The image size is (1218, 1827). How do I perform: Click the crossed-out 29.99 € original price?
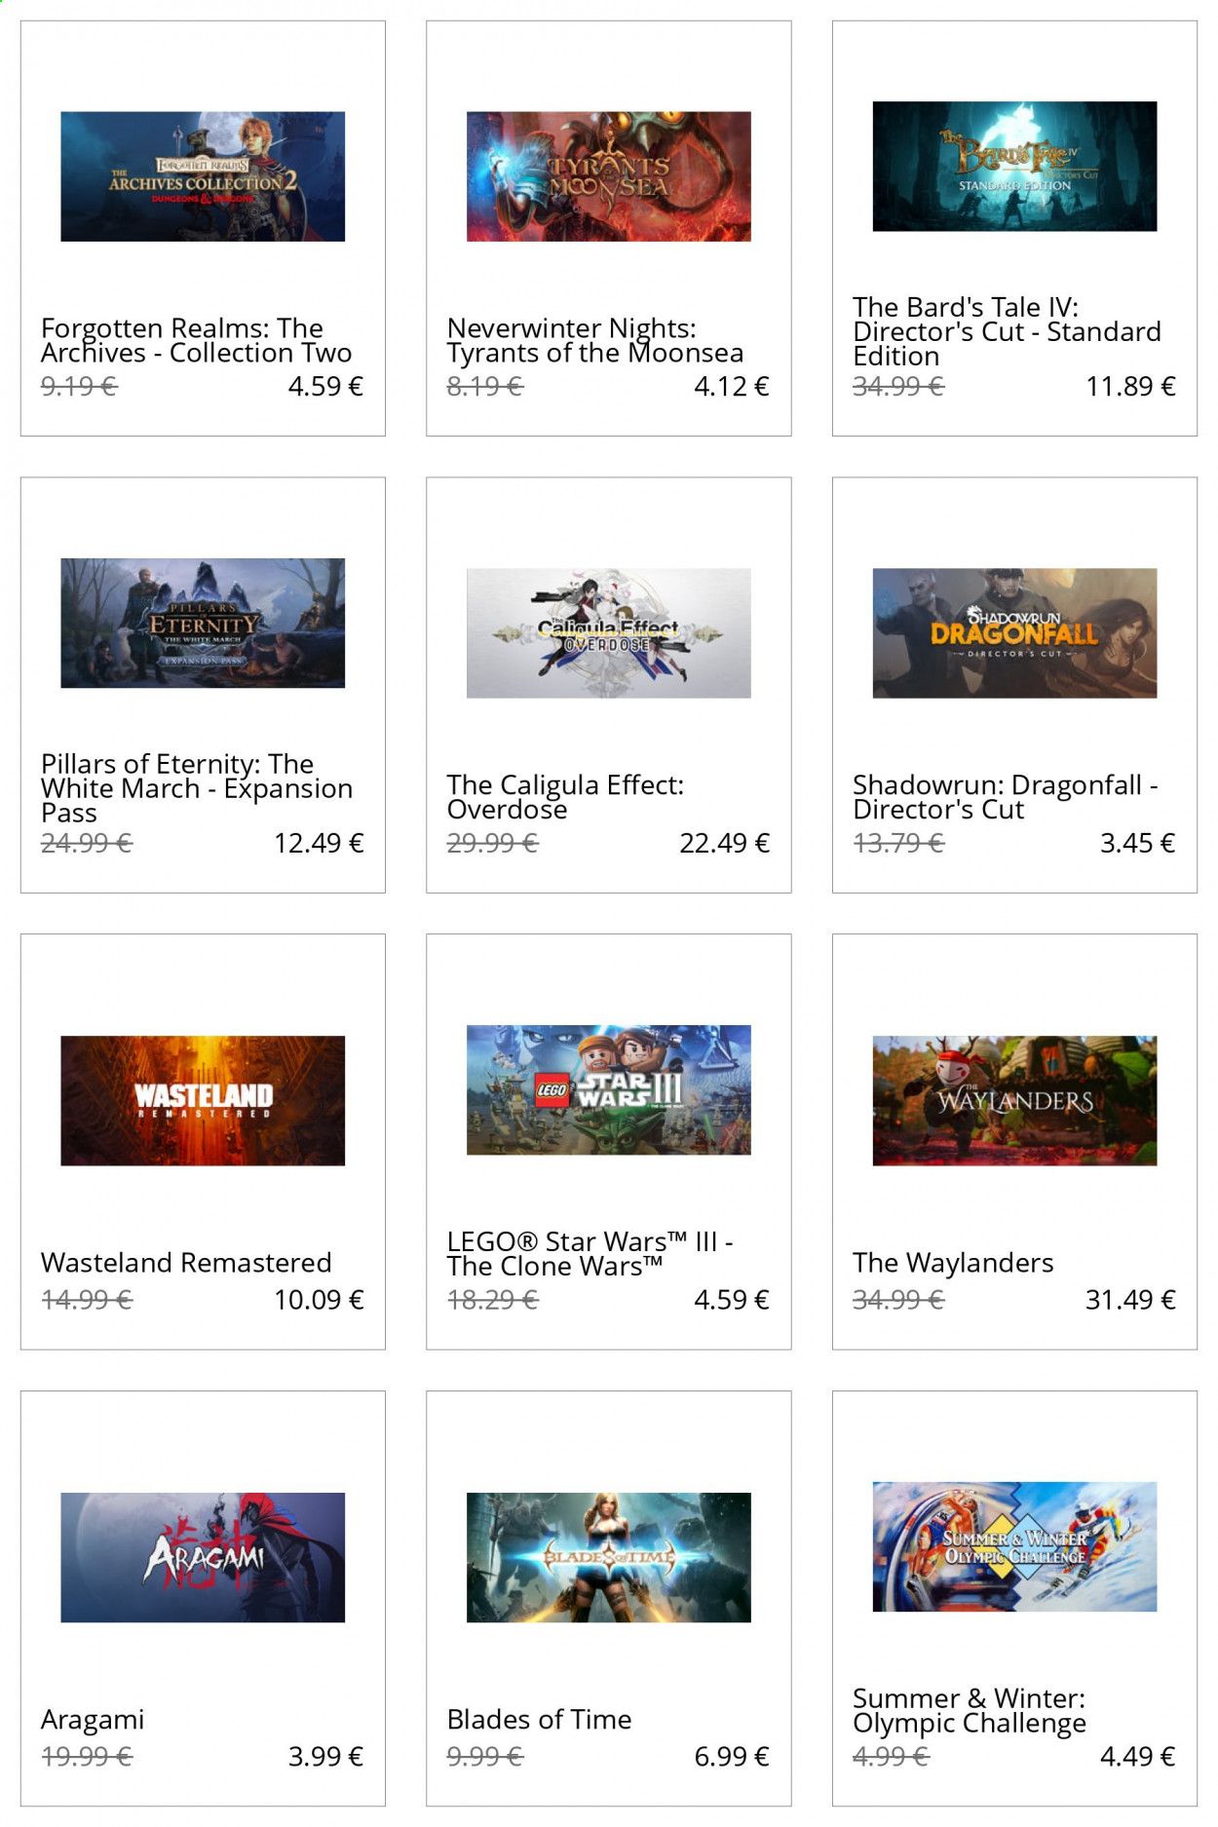(492, 843)
